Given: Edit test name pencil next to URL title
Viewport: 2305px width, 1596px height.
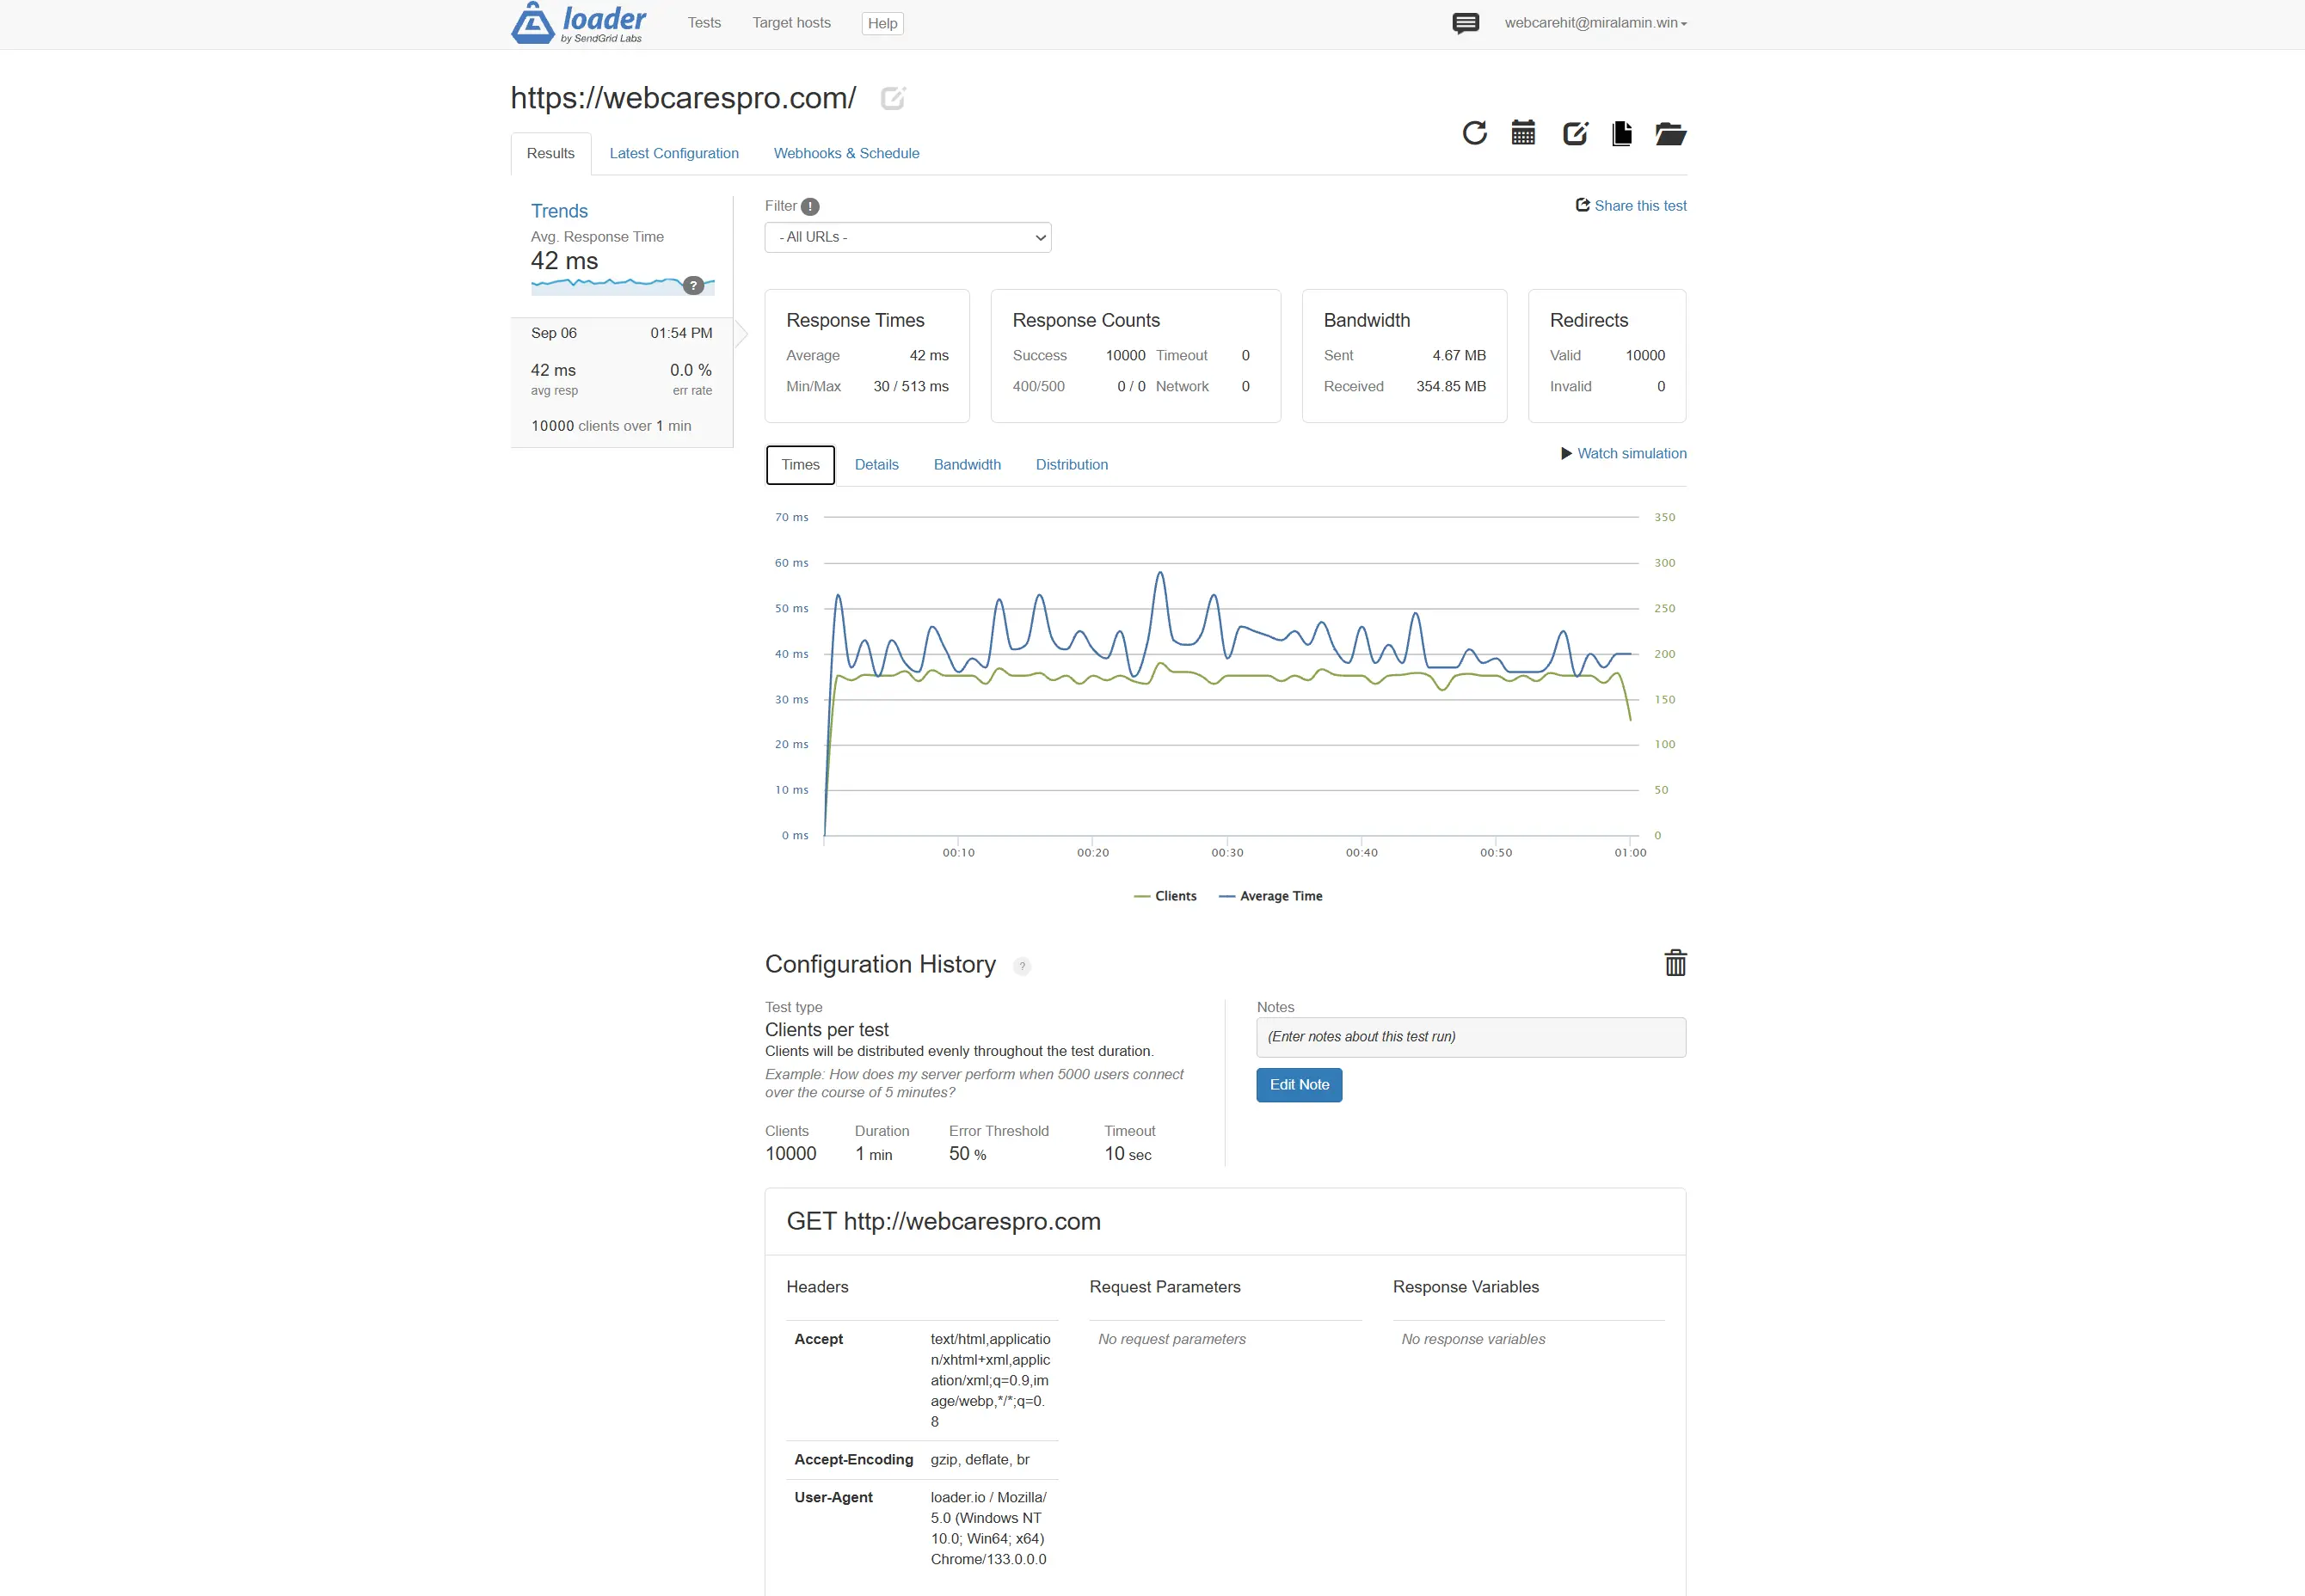Looking at the screenshot, I should (x=892, y=98).
